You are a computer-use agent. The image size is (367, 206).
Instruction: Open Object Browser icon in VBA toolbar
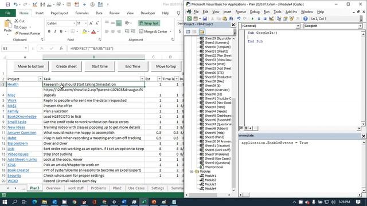click(x=291, y=19)
